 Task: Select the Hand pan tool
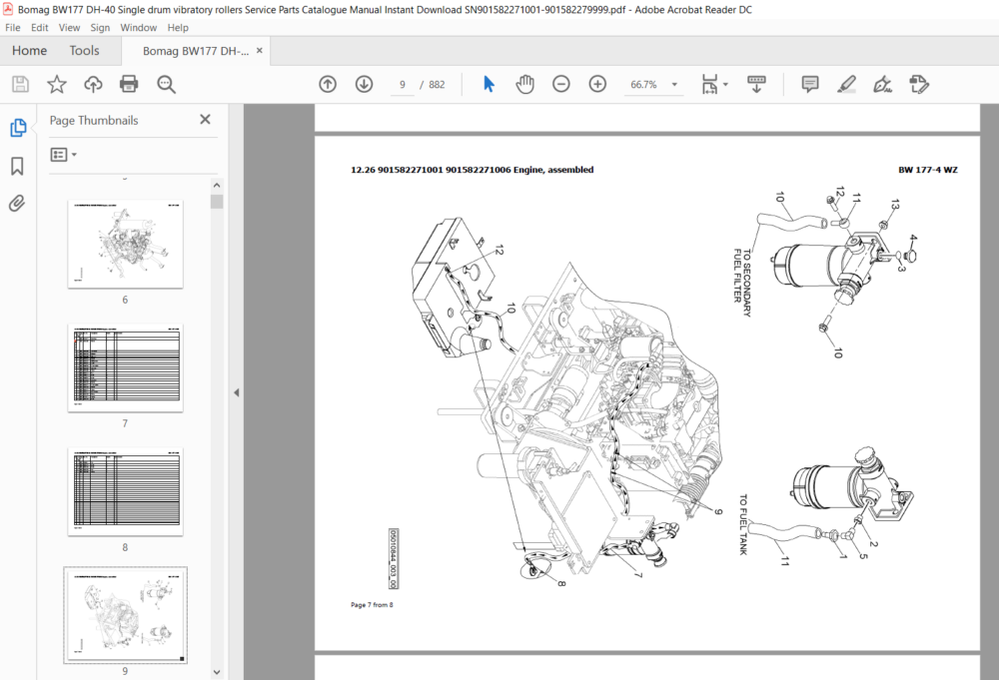(525, 84)
